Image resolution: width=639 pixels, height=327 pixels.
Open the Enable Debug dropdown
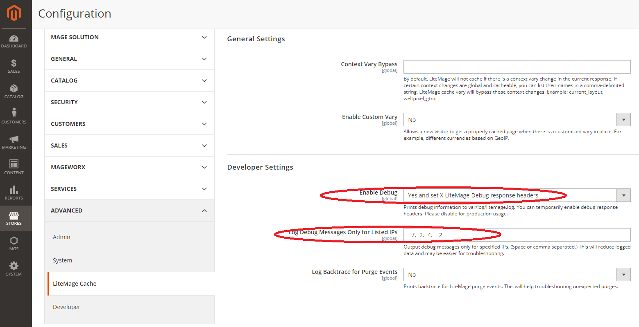coord(517,195)
